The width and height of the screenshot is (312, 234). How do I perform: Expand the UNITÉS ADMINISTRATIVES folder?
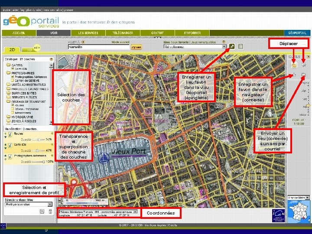click(x=8, y=84)
